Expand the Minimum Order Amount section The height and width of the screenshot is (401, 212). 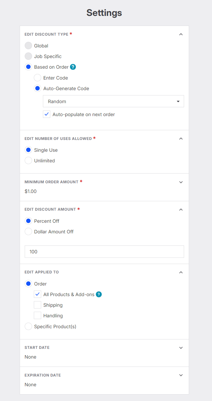tap(181, 182)
